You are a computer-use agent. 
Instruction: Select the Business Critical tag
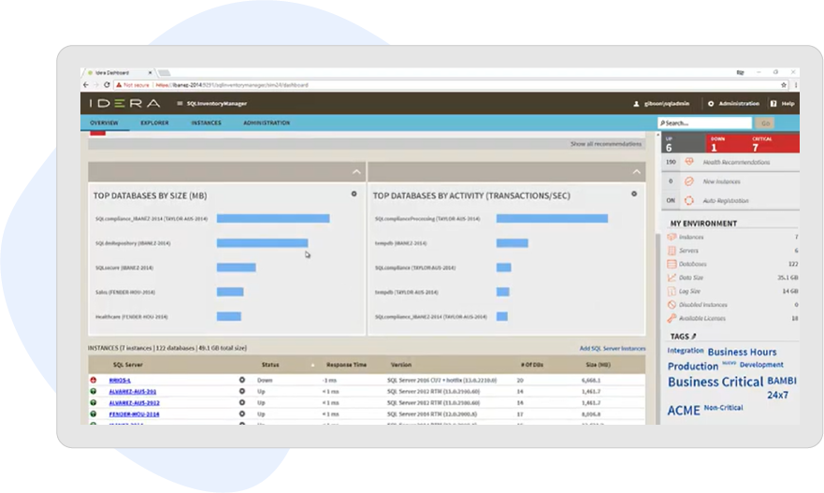pos(716,382)
